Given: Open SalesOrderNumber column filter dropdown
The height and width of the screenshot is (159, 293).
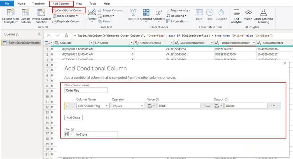Looking at the screenshot, I should pyautogui.click(x=212, y=43).
